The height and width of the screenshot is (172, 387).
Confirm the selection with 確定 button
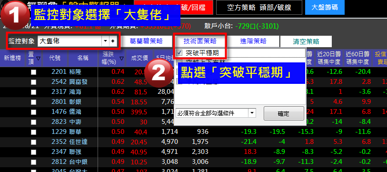[x=284, y=114]
